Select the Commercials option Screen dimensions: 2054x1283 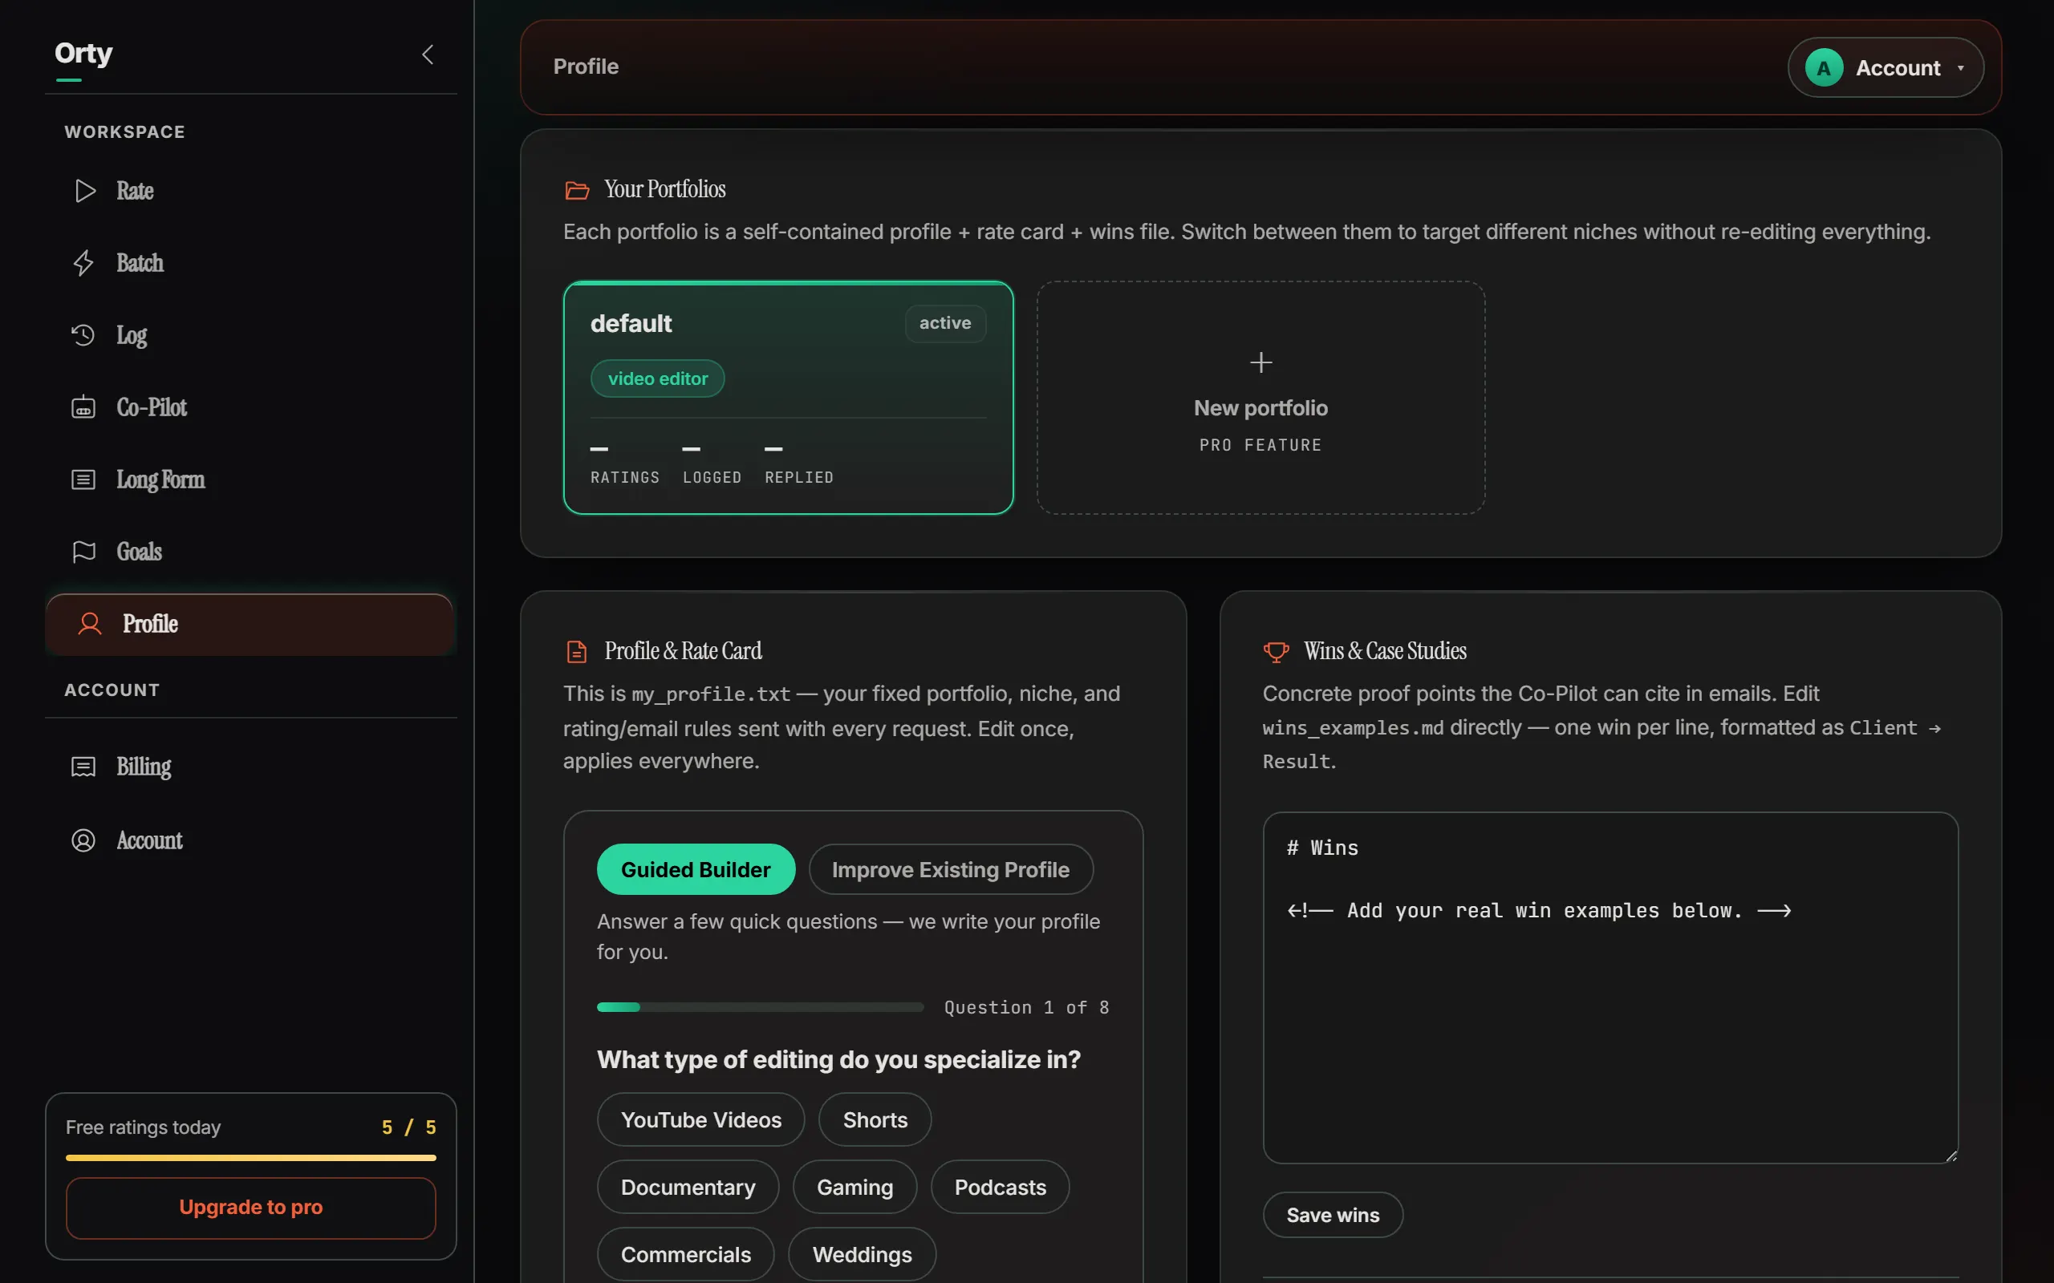click(x=685, y=1253)
